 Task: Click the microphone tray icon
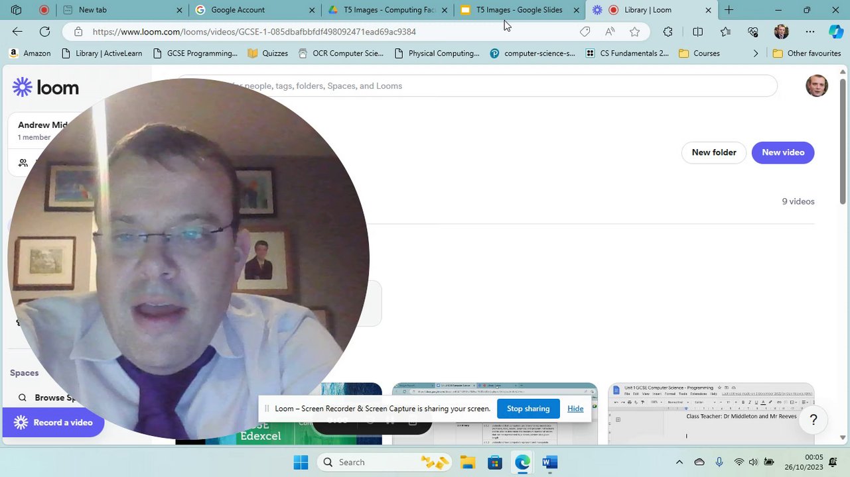coord(719,462)
